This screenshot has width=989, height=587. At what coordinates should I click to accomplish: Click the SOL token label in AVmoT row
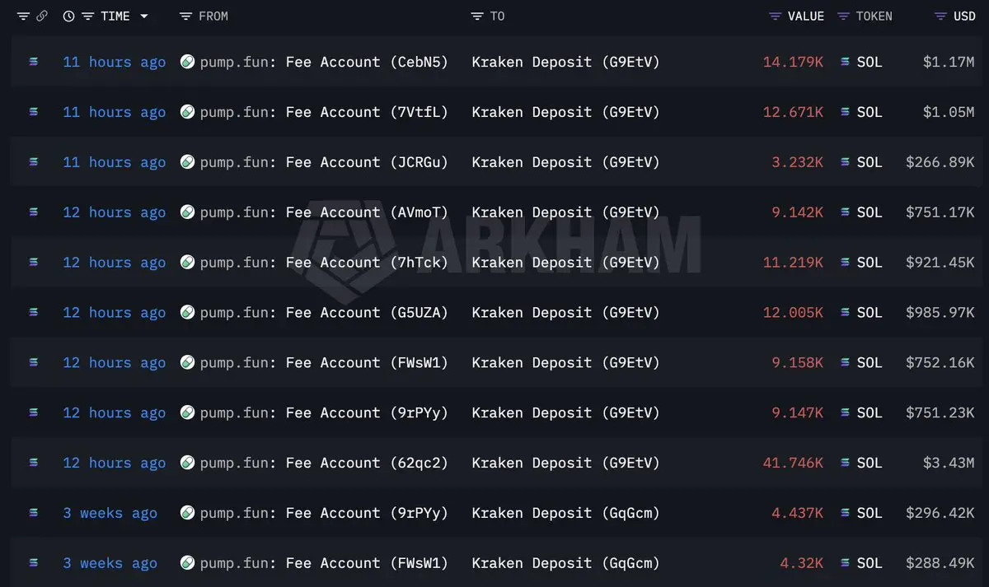click(869, 212)
